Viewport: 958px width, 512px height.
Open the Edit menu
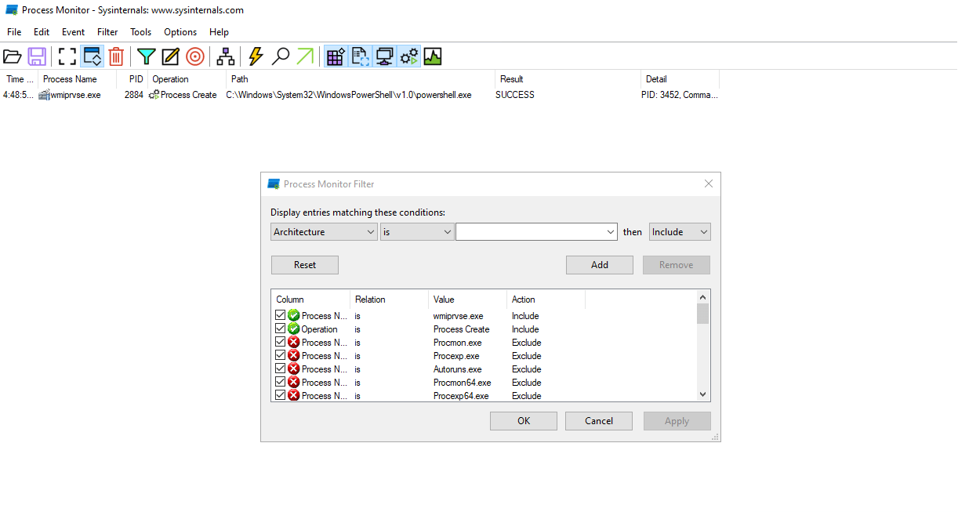(42, 32)
